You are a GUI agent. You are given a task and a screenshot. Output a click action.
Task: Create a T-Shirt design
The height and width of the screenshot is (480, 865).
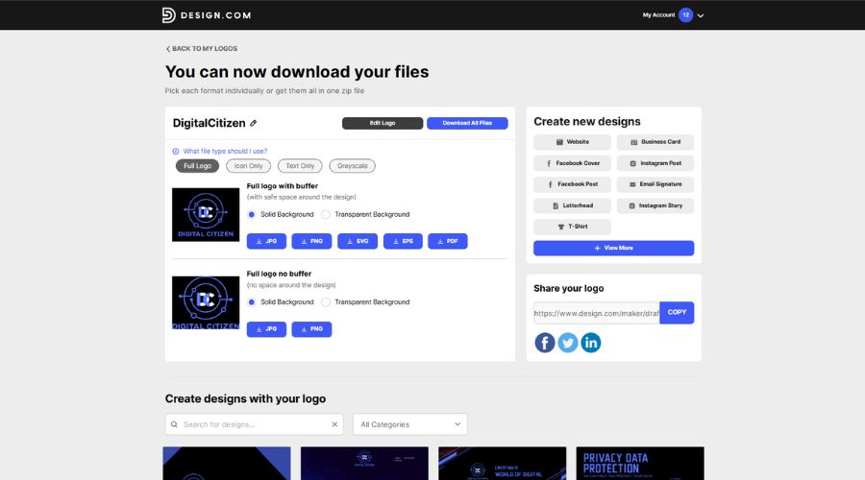click(572, 227)
